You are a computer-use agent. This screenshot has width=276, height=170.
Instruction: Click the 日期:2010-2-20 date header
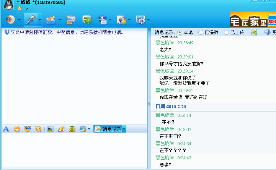(x=171, y=107)
